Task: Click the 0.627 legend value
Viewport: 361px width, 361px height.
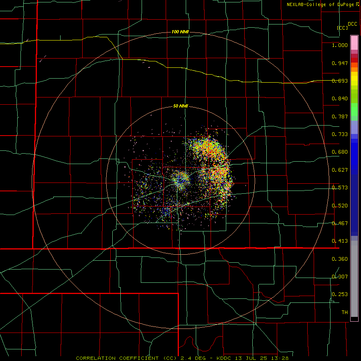Action: click(340, 170)
